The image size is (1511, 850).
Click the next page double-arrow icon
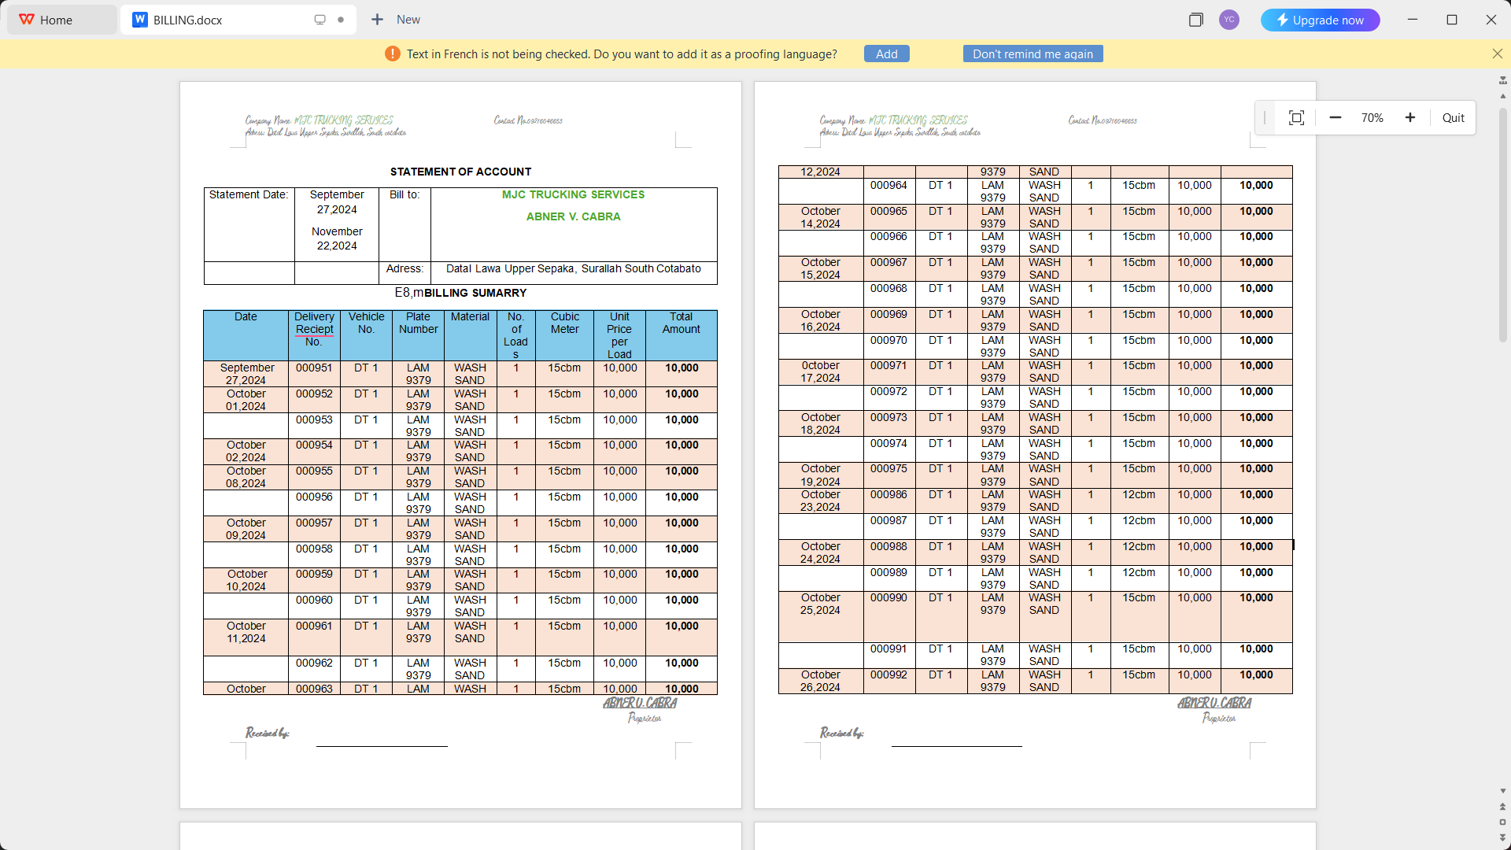(1502, 837)
